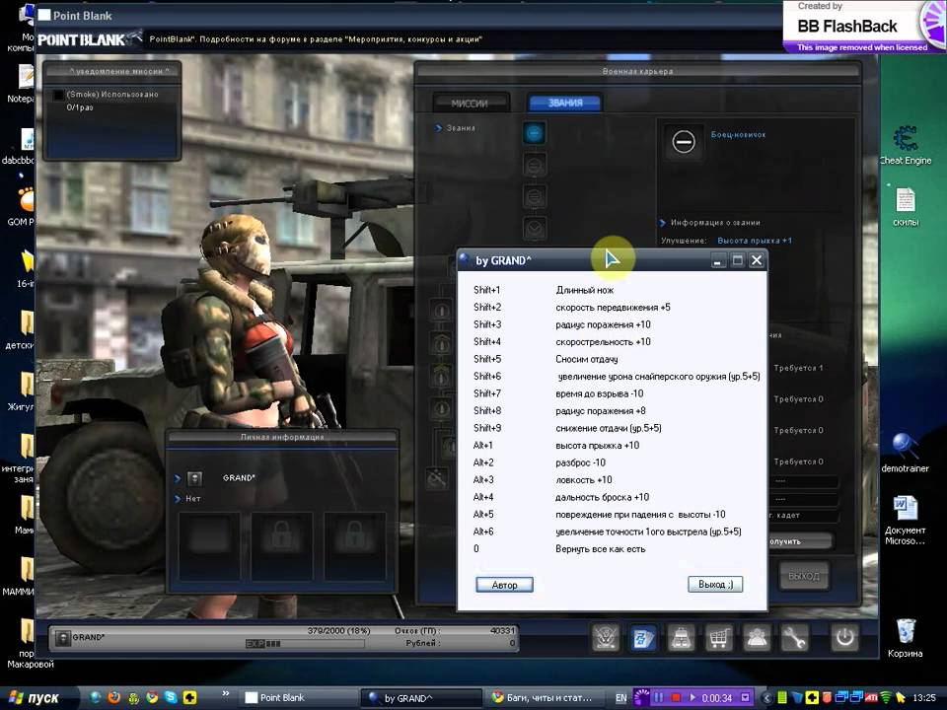Screen dimensions: 947x710
Task: Minimize the by GRAND^ window
Action: tap(717, 260)
